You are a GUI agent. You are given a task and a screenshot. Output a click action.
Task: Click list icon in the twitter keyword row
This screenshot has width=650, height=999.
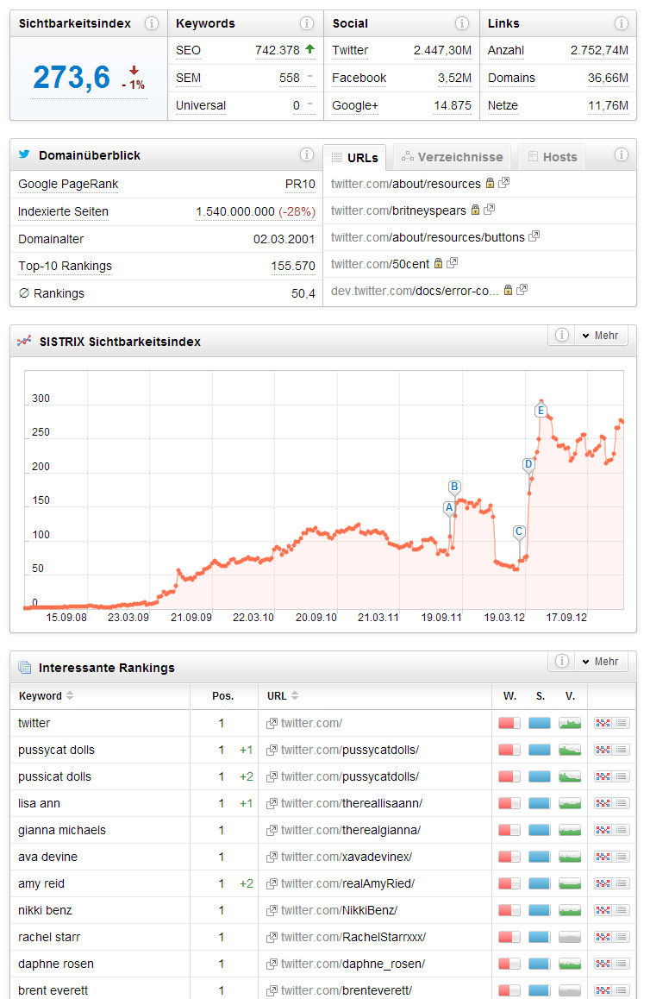pyautogui.click(x=622, y=723)
